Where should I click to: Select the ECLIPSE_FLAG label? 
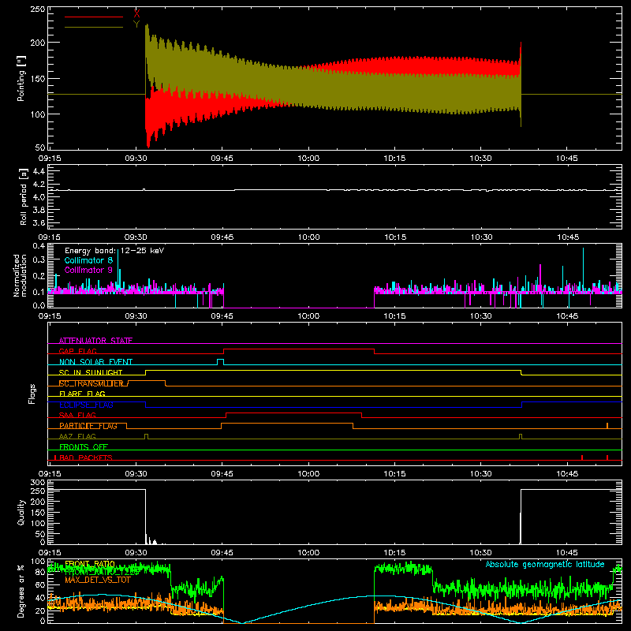click(86, 405)
